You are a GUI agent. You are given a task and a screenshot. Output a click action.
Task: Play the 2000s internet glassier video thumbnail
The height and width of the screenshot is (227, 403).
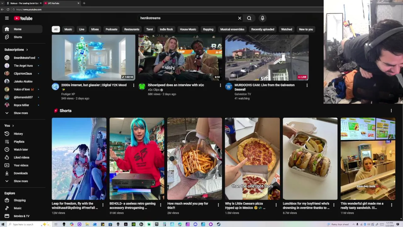pyautogui.click(x=94, y=58)
